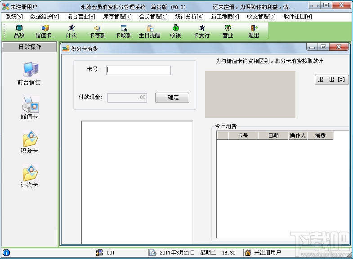Open the 数据维护[M] menu

pos(45,17)
